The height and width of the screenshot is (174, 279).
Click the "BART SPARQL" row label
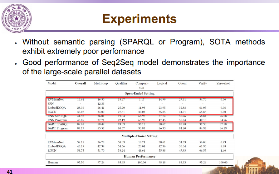pos(58,124)
